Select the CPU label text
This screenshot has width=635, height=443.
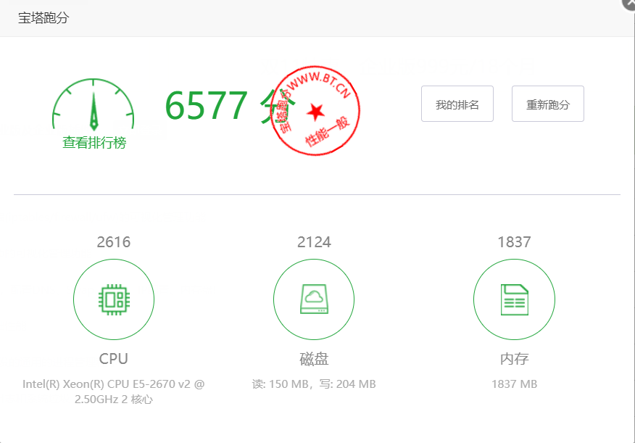[x=114, y=359]
